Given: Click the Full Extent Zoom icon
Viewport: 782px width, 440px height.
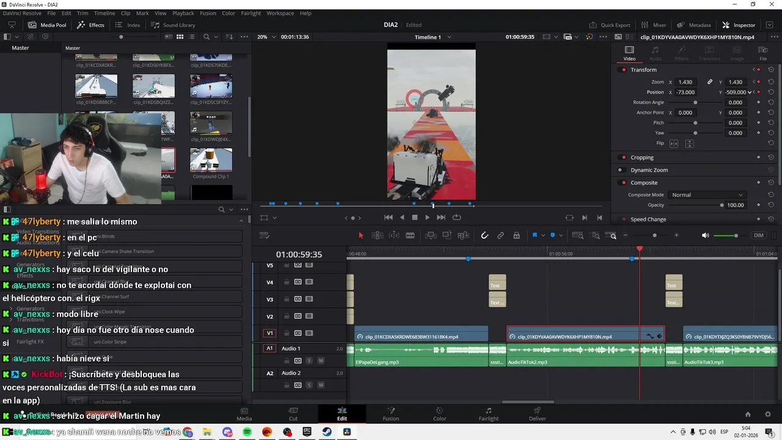Looking at the screenshot, I should coord(579,235).
